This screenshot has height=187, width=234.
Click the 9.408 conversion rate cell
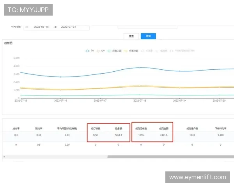pyautogui.click(x=221, y=135)
